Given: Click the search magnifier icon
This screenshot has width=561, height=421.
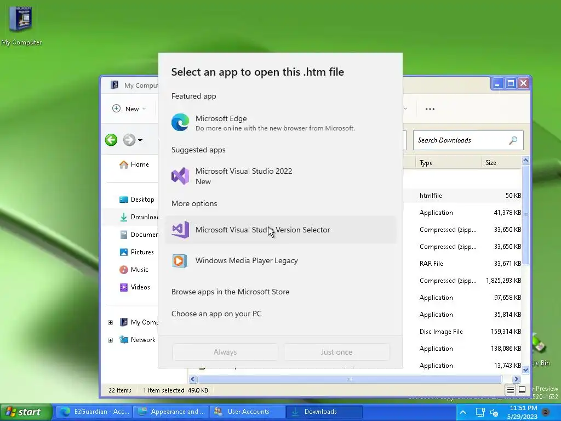Looking at the screenshot, I should pyautogui.click(x=513, y=140).
